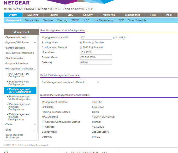This screenshot has height=153, width=178.
Task: Select DHCP configuration method radio
Action: tap(81, 48)
